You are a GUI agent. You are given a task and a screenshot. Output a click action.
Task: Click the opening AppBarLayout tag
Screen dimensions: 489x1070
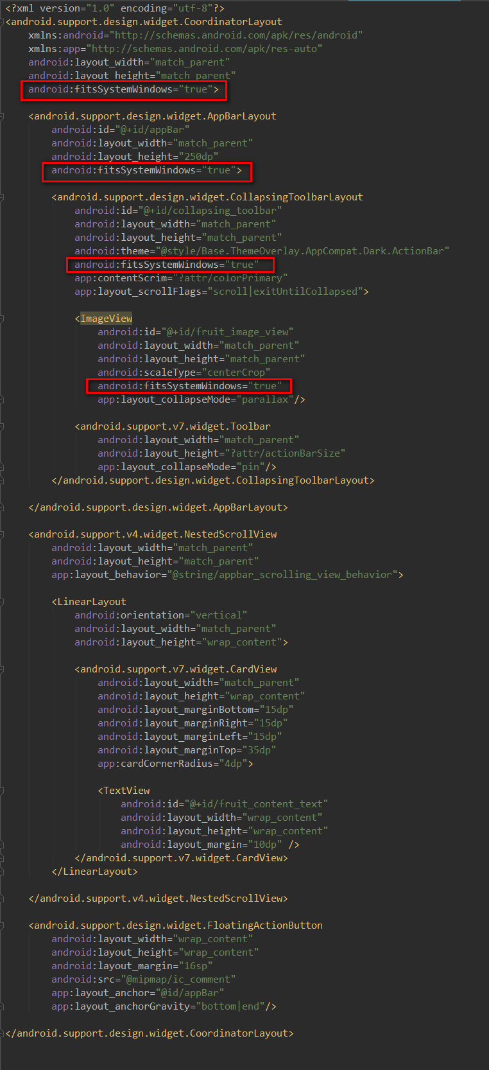[152, 116]
